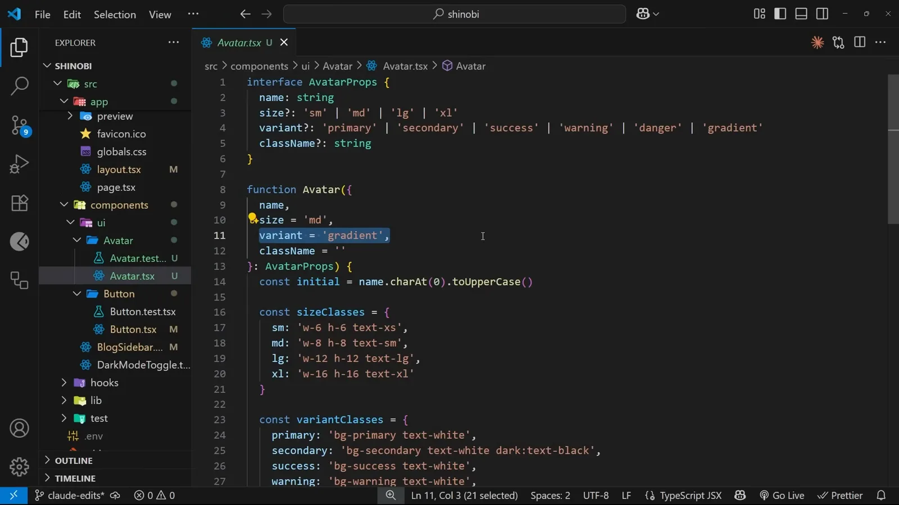Image resolution: width=899 pixels, height=505 pixels.
Task: Click claude-edits branch indicator
Action: 70,495
